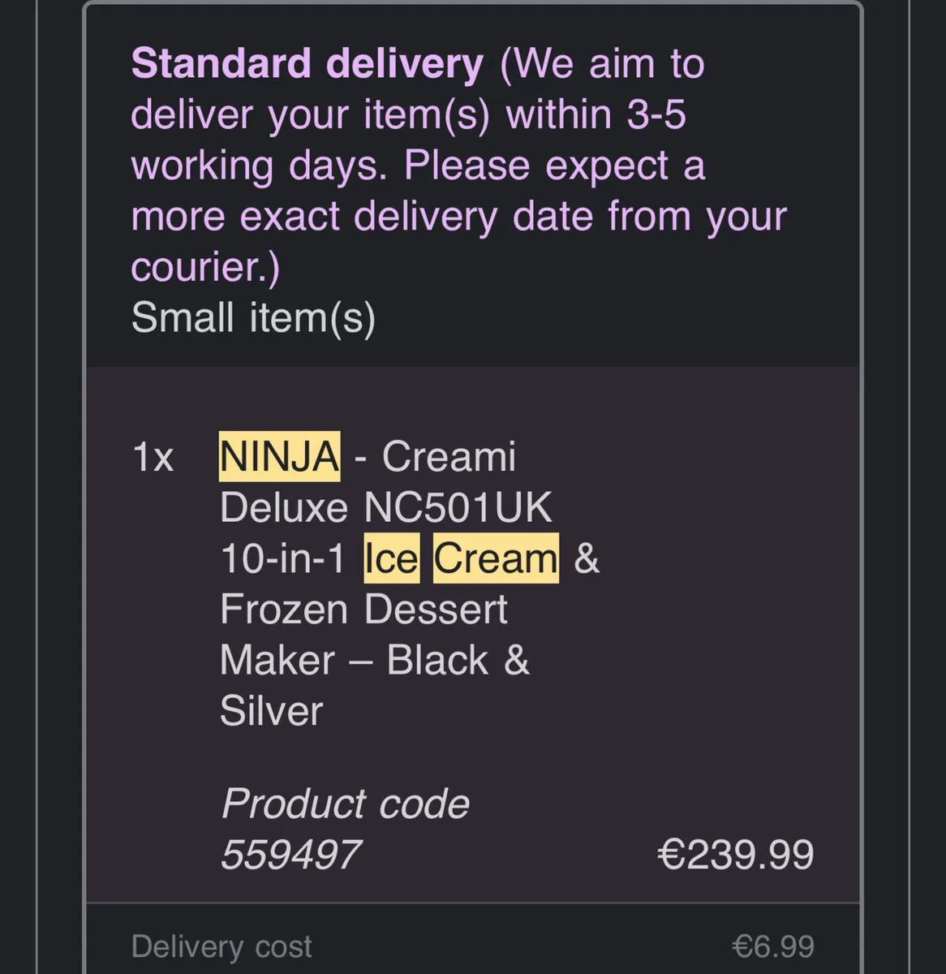Click the word Creami in product name
946x974 pixels.
coord(449,457)
